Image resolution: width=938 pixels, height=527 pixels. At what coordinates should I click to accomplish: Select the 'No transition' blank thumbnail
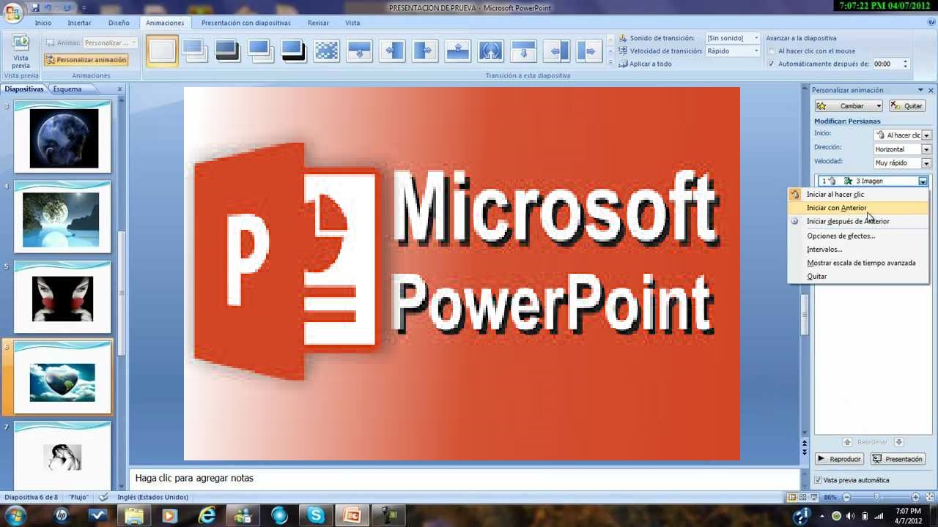tap(161, 51)
